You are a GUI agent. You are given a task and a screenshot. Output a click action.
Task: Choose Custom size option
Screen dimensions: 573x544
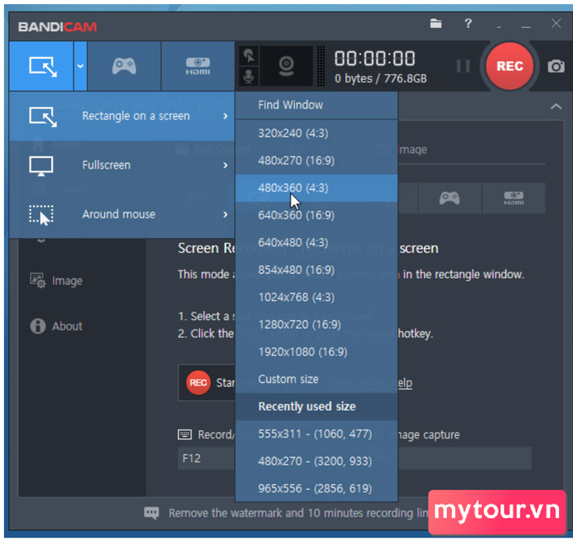317,380
